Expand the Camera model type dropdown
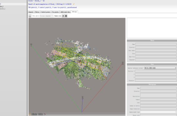Image resolution: width=177 pixels, height=116 pixels. click(x=158, y=112)
